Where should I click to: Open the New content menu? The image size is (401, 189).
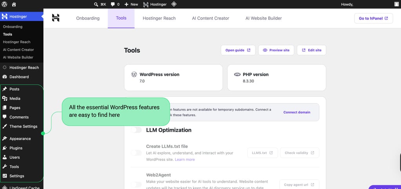[x=131, y=4]
